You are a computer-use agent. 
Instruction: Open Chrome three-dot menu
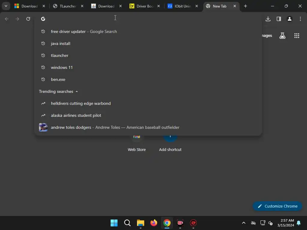coord(300,19)
